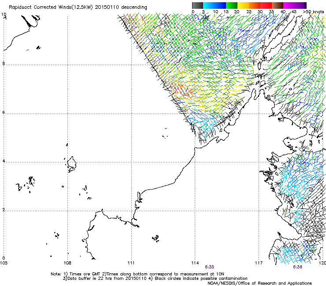Viewport: 326px width, 286px height.
Task: Click the longitude label '111'
Action: [x=131, y=263]
